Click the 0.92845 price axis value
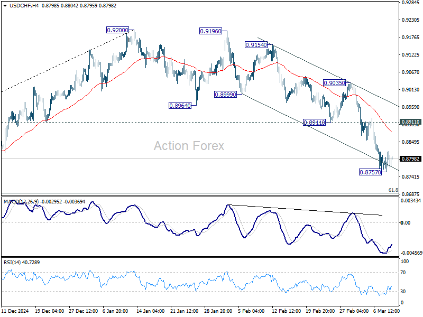The width and height of the screenshot is (423, 317). 411,3
